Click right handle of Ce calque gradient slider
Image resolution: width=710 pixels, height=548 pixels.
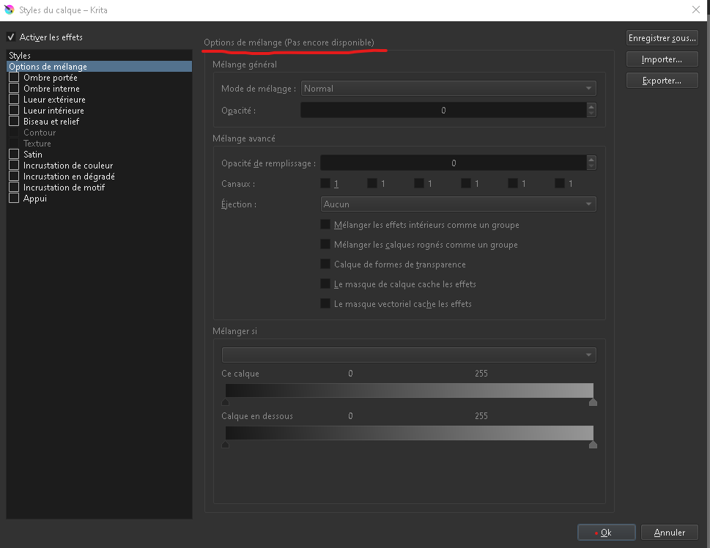(593, 401)
